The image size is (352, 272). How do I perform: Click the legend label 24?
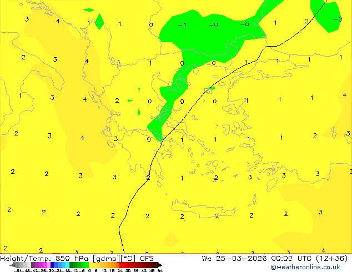(x=120, y=271)
